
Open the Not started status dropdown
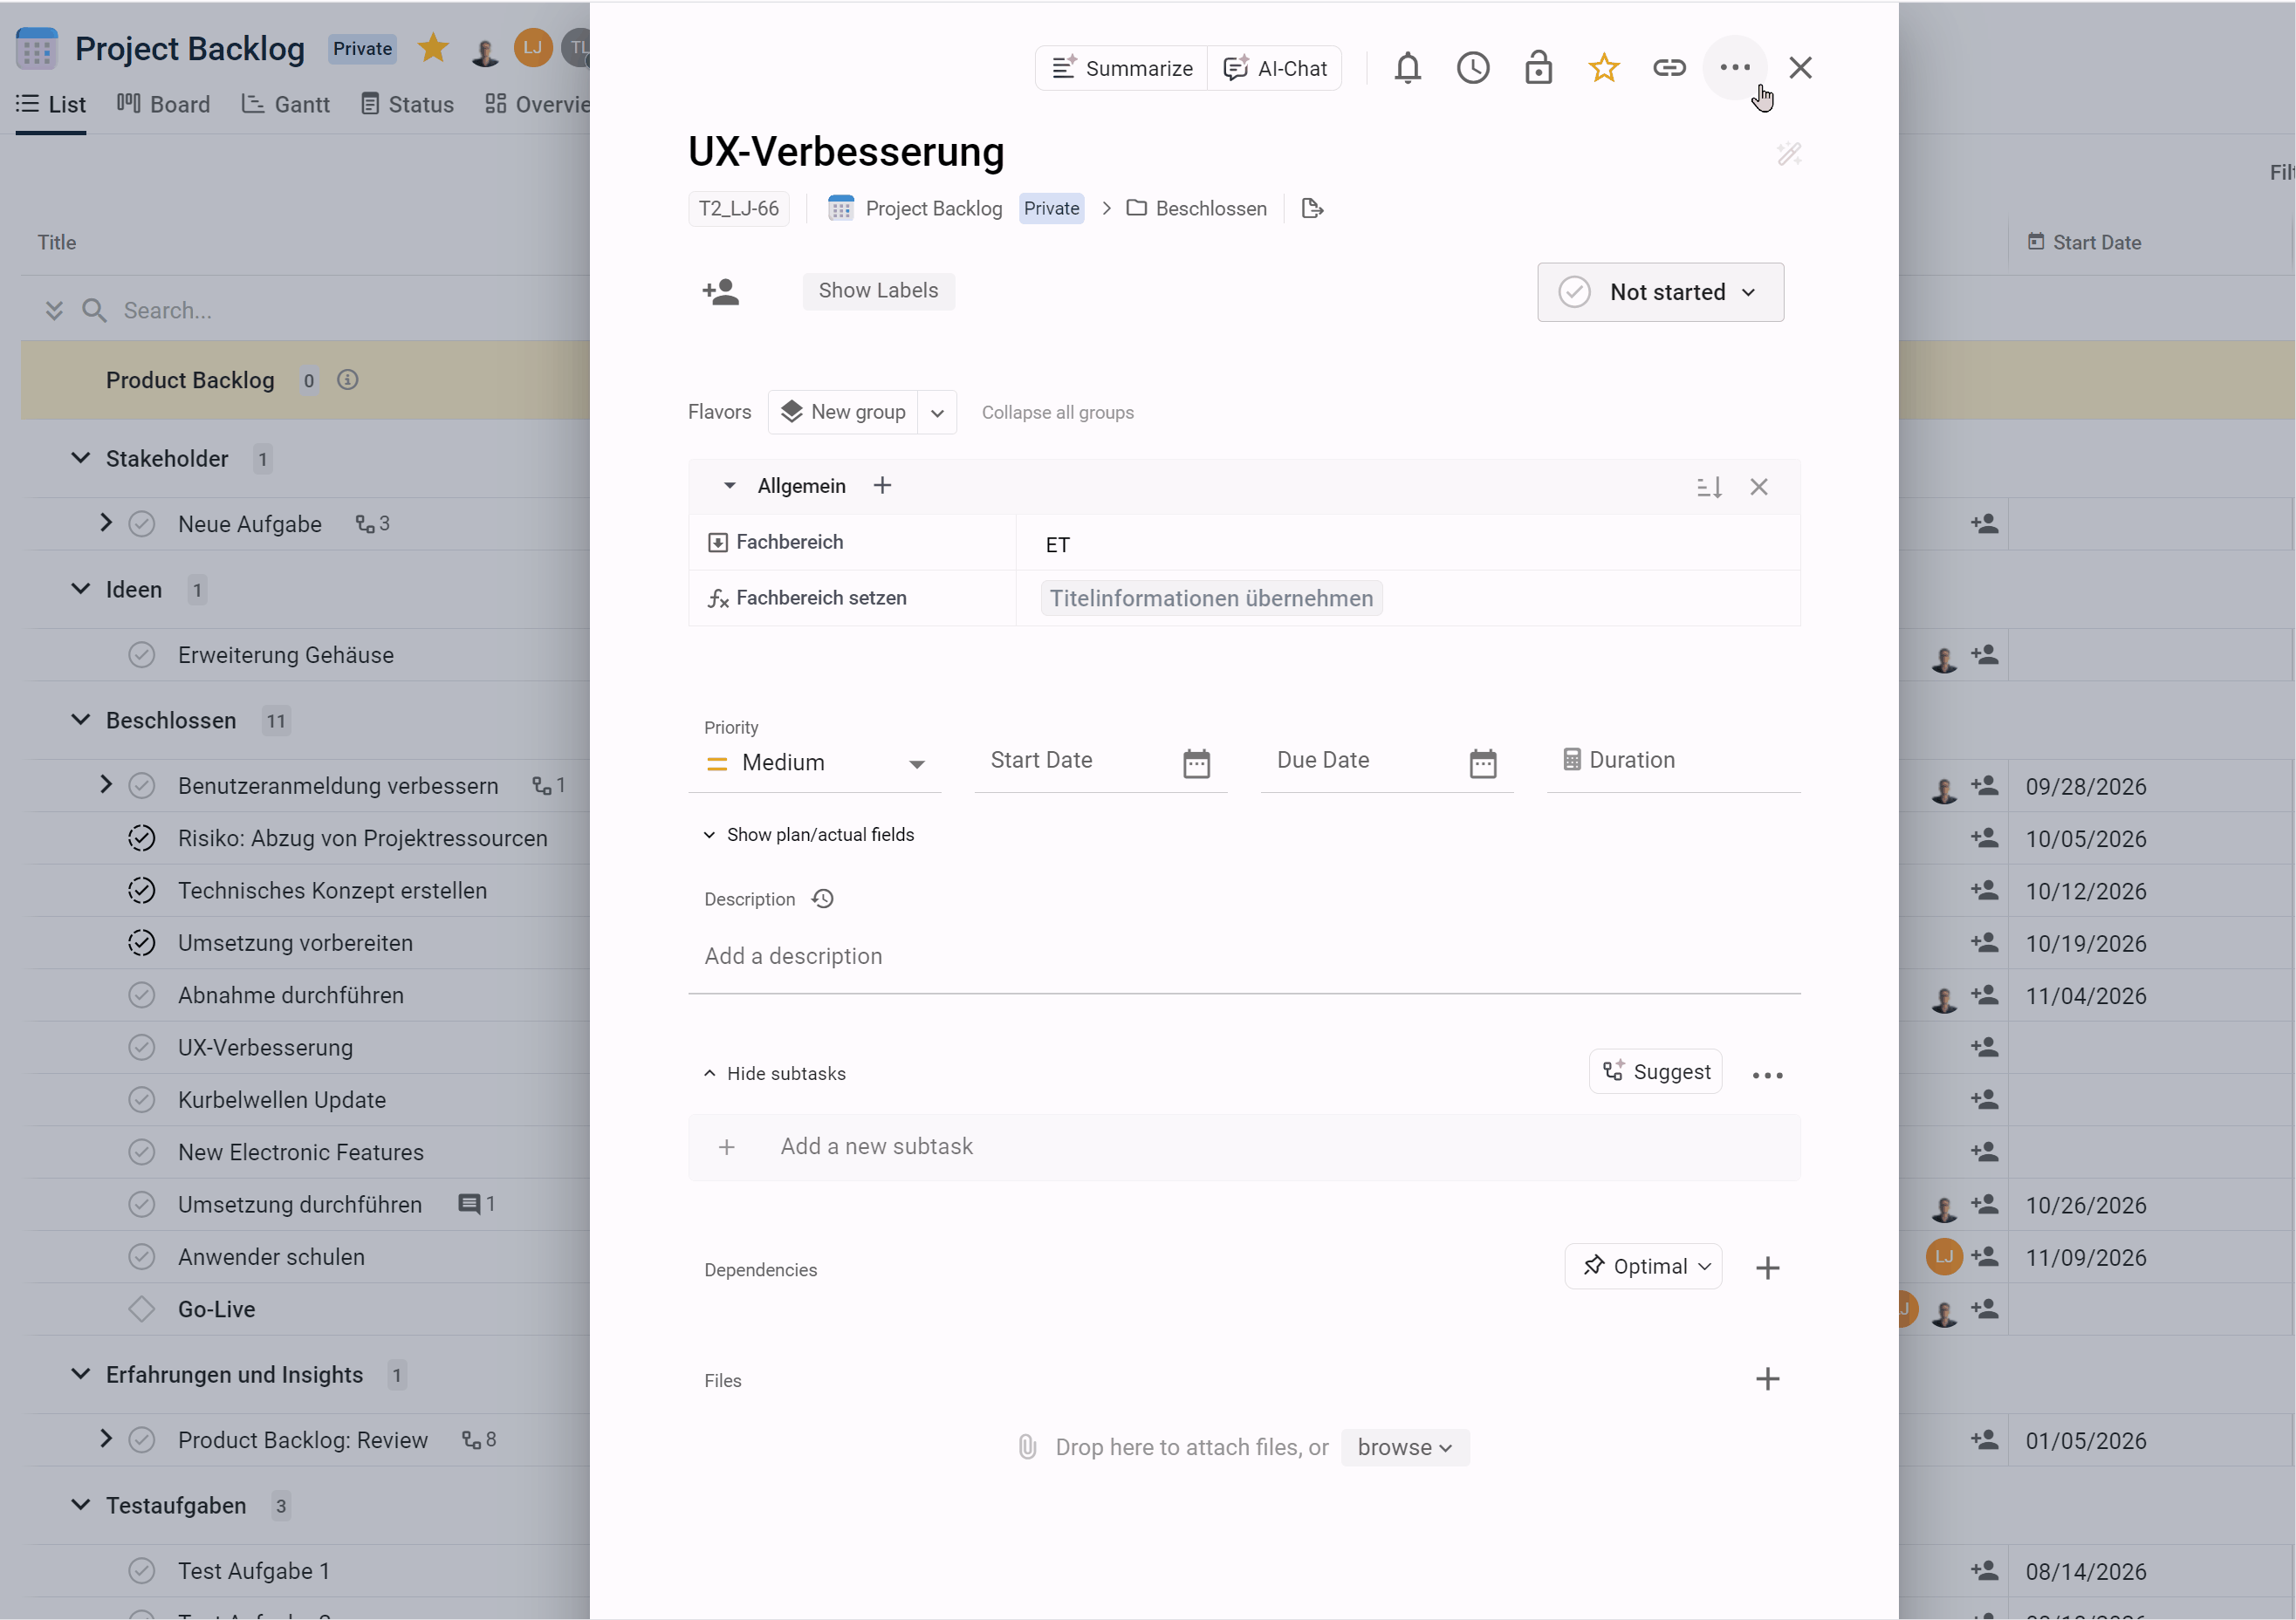pyautogui.click(x=1660, y=292)
